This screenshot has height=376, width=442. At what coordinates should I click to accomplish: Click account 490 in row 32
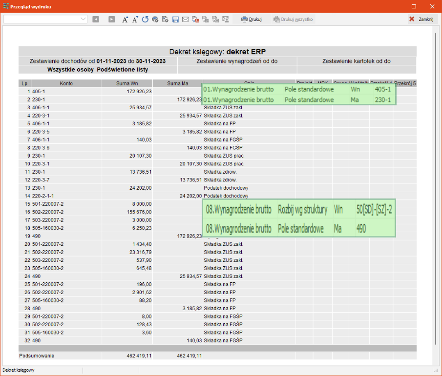(36, 340)
